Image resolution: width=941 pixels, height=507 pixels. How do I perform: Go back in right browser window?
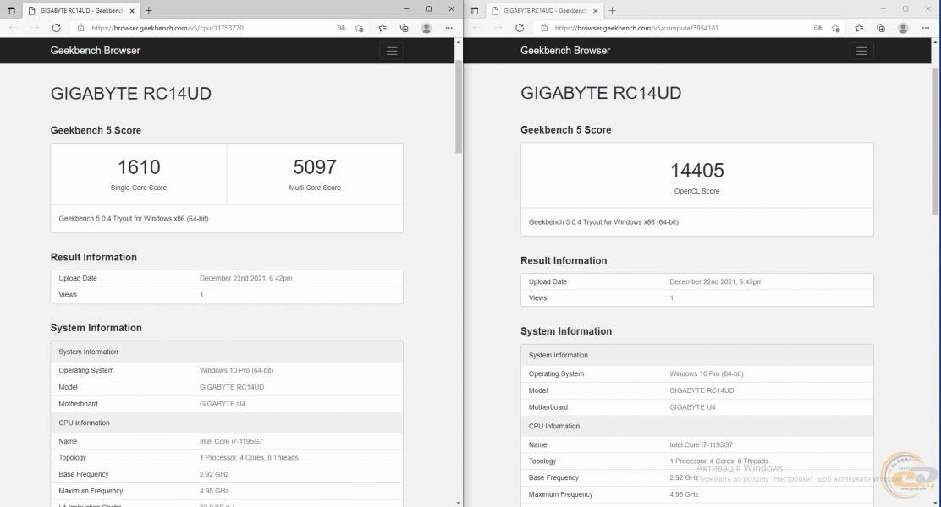pos(476,28)
